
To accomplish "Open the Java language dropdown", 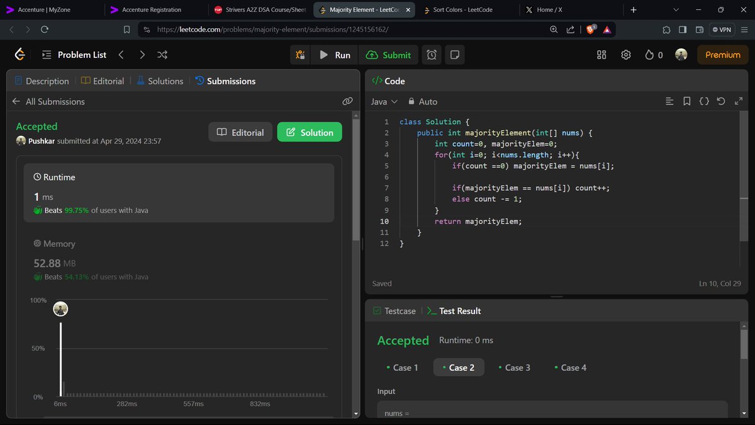I will [384, 101].
